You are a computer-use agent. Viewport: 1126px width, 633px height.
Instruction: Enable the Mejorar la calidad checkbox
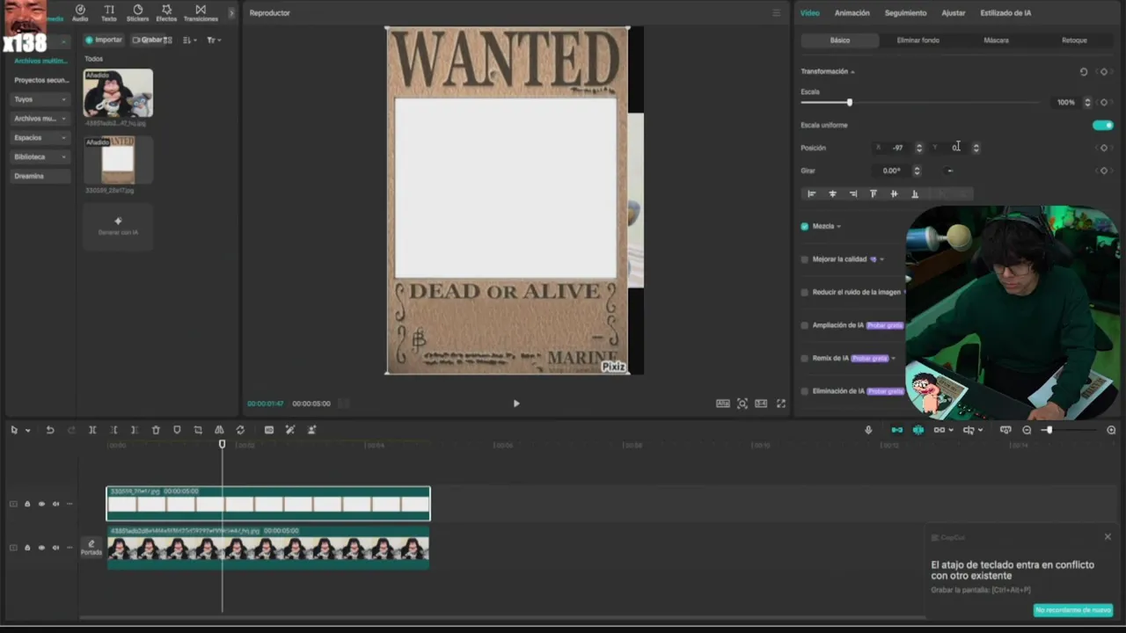point(804,259)
